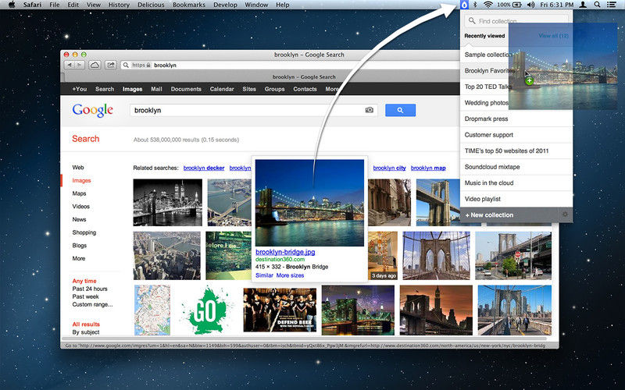Open Notification Center list icon

click(611, 5)
